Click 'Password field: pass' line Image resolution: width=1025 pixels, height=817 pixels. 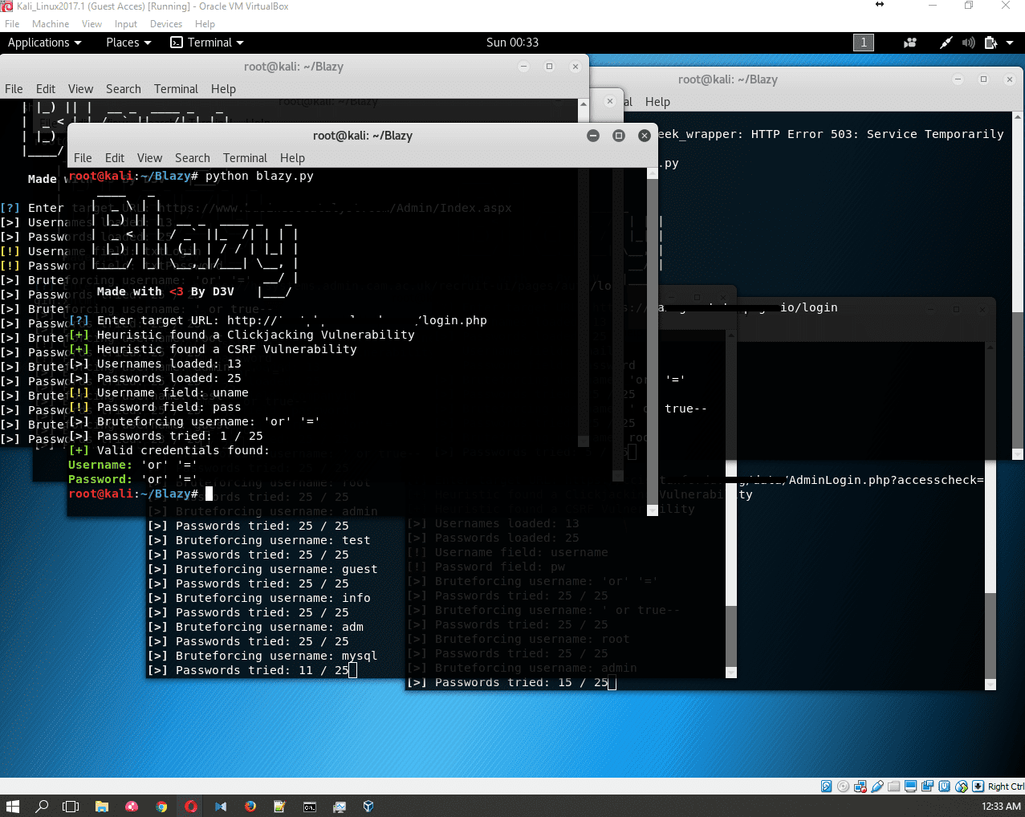(155, 407)
